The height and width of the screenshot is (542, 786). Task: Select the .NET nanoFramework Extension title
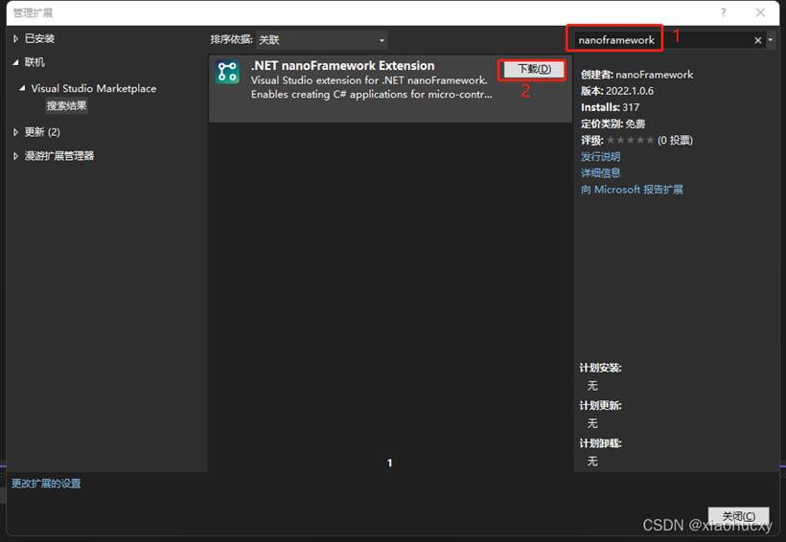[x=342, y=66]
